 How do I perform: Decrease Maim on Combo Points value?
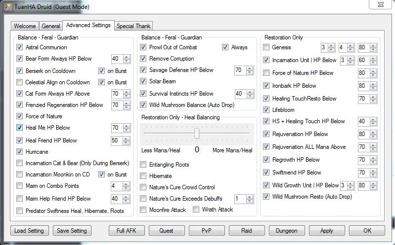tap(127, 188)
